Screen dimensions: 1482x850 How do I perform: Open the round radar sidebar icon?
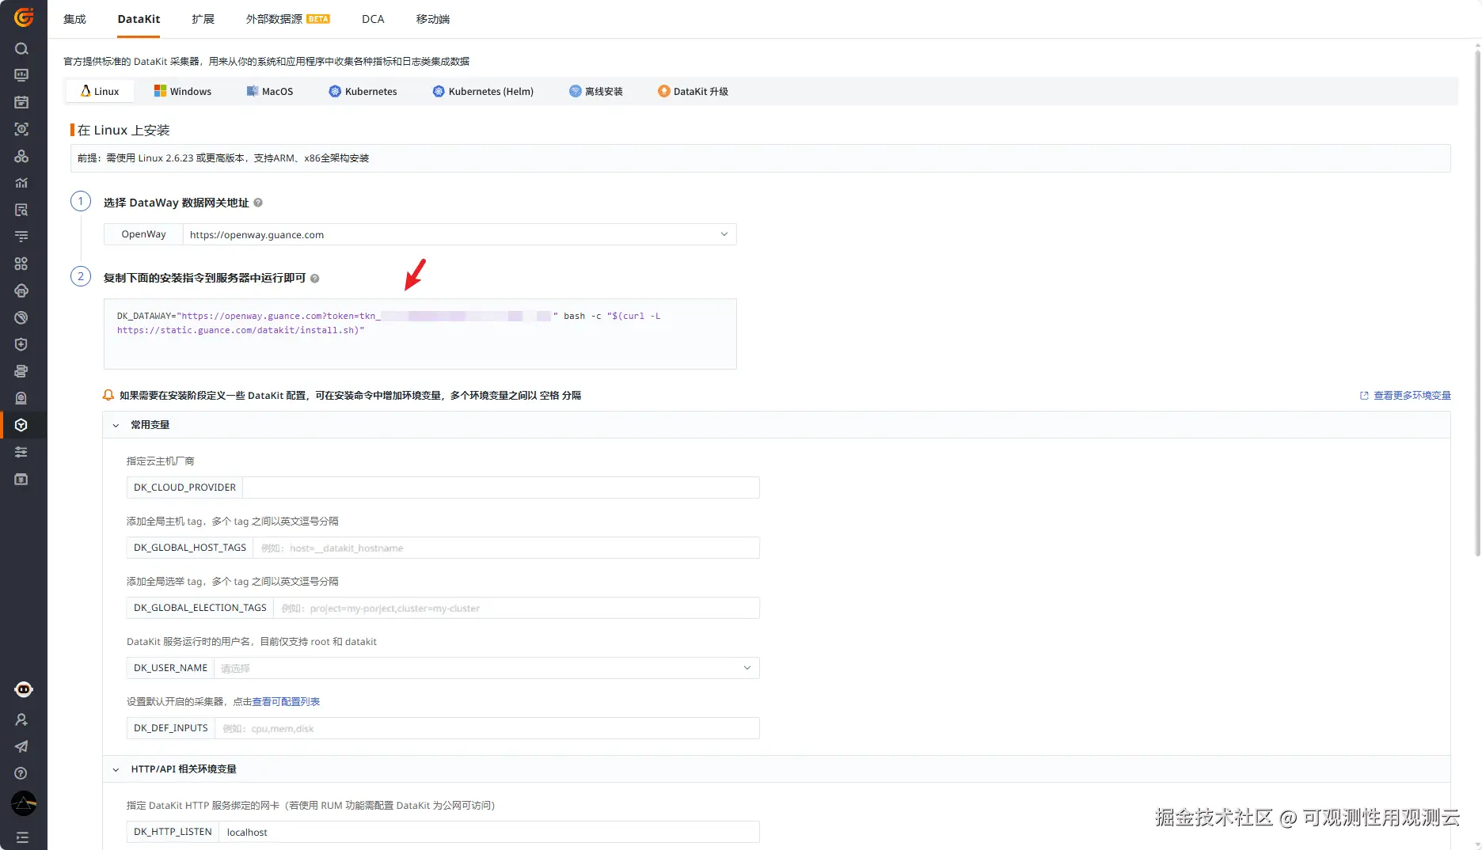[x=21, y=317]
